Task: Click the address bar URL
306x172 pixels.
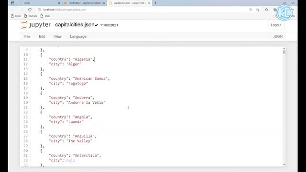Action: pyautogui.click(x=65, y=10)
